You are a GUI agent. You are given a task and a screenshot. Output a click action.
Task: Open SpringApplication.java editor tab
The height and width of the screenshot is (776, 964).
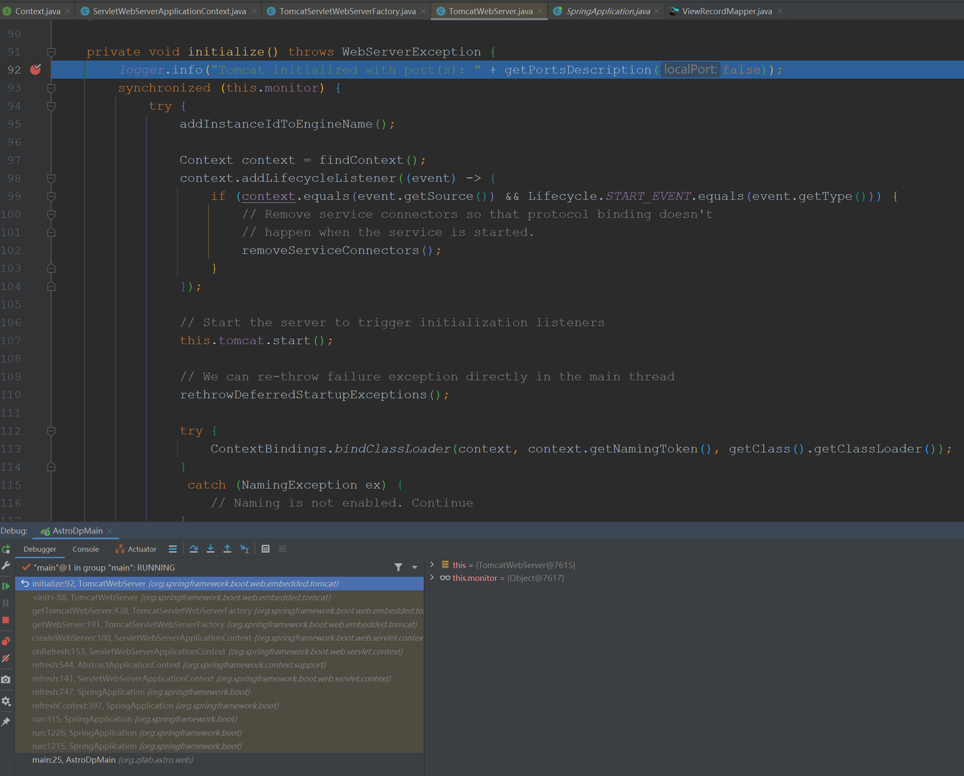[x=607, y=11]
